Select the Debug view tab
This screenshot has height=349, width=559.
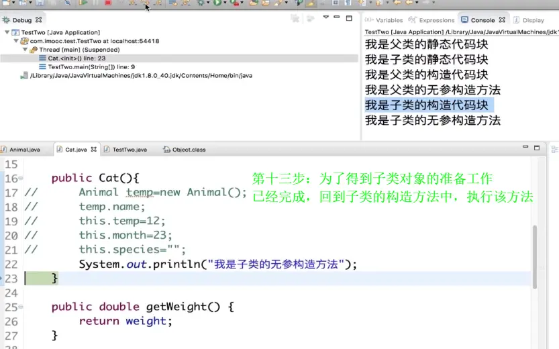click(x=22, y=20)
